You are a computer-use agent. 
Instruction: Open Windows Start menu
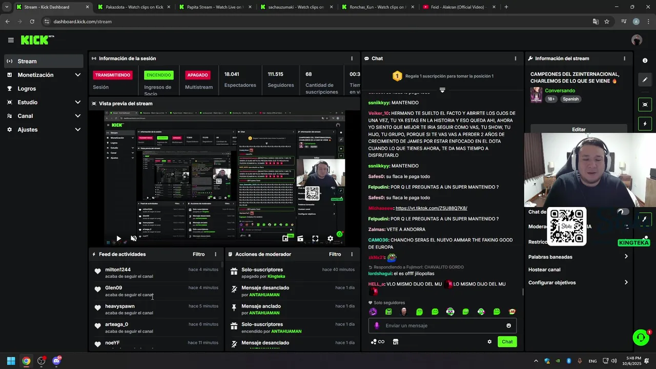point(11,361)
